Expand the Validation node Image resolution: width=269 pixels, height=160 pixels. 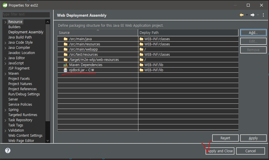(x=5, y=130)
